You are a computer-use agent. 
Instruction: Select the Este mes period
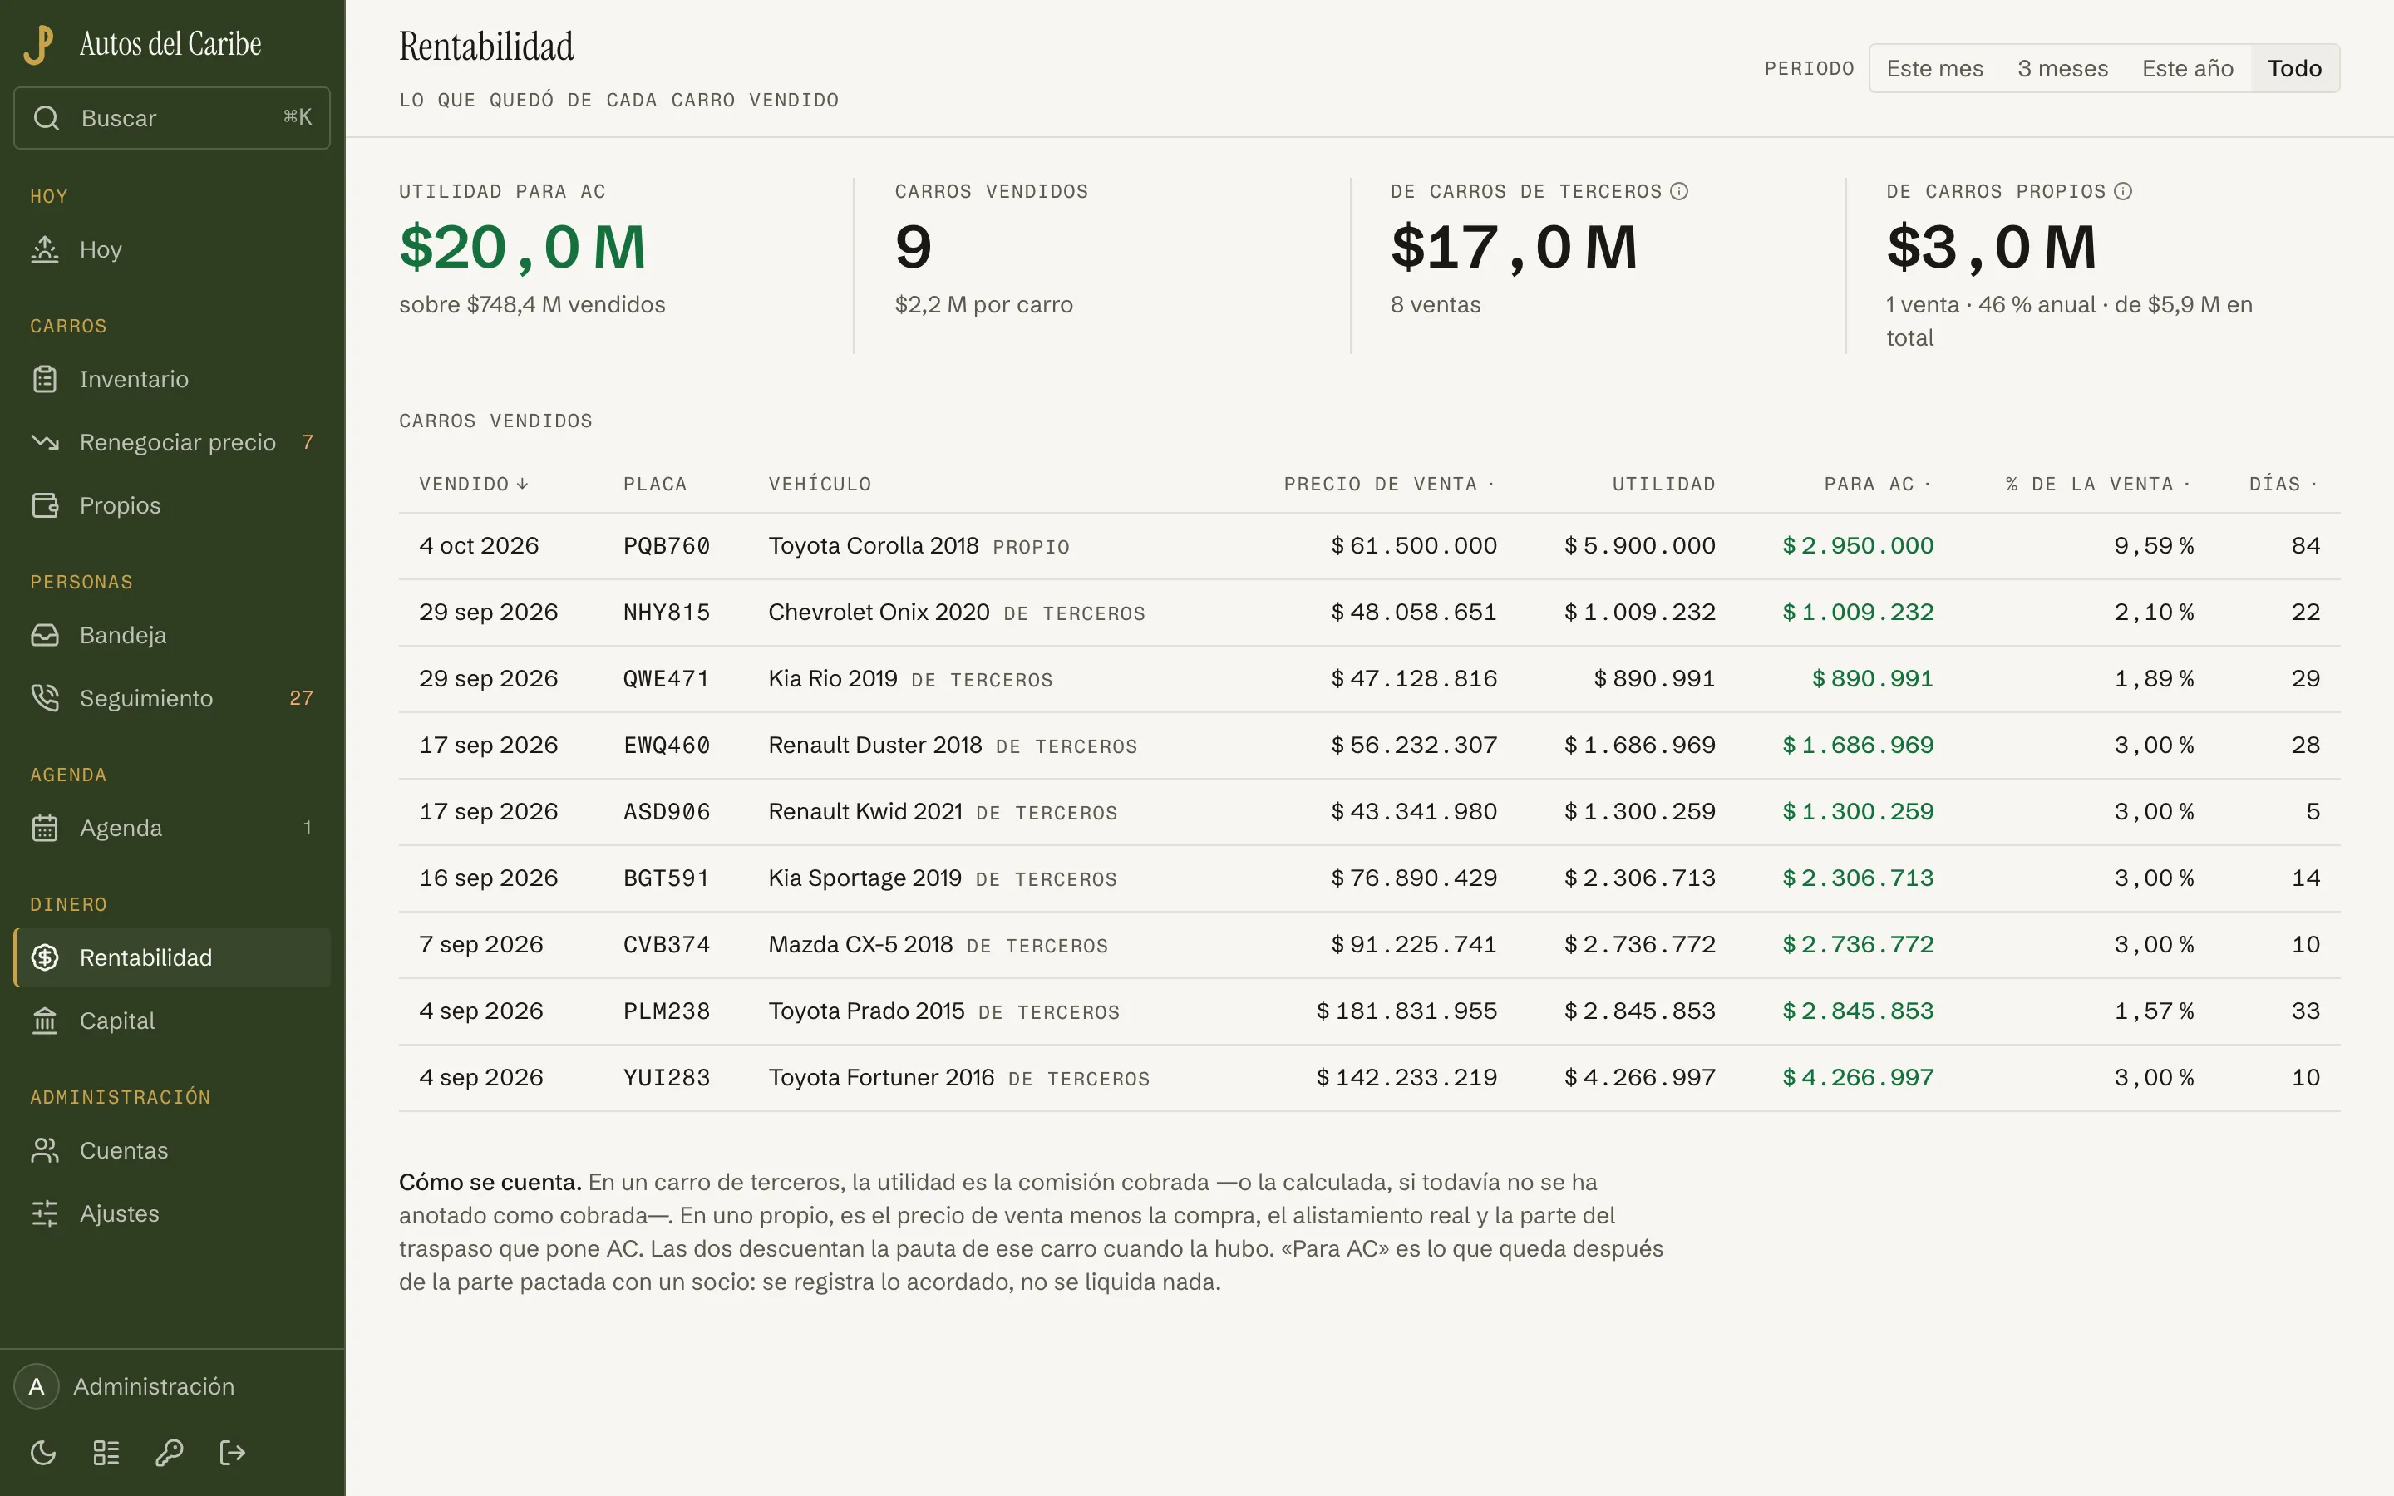point(1934,68)
